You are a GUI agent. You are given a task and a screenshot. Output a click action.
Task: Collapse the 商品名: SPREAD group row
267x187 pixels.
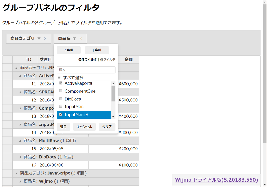pyautogui.click(x=20, y=92)
